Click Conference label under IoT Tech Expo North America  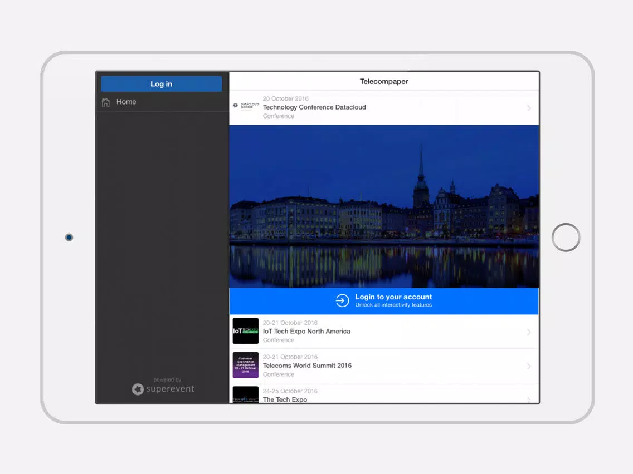click(x=279, y=340)
